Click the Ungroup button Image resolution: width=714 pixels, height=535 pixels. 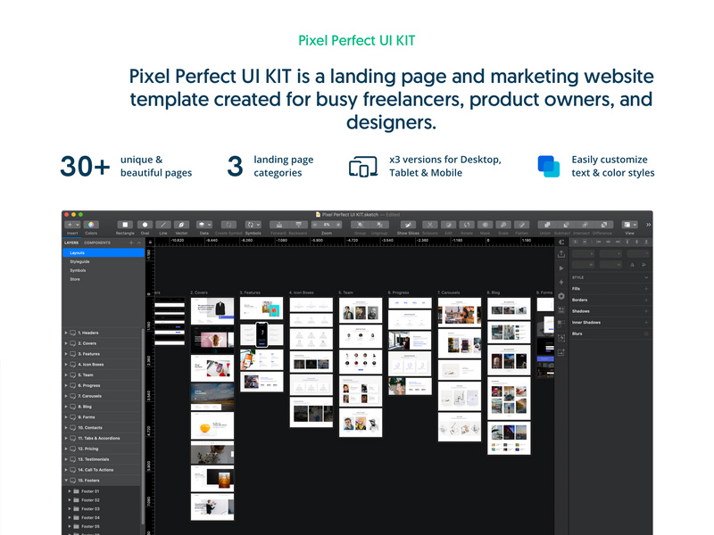click(378, 224)
